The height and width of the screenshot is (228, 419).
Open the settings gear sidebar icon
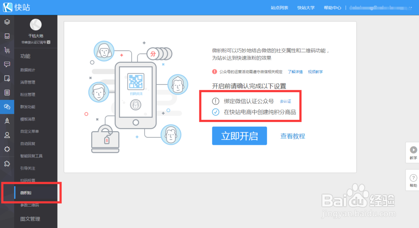coord(7,149)
